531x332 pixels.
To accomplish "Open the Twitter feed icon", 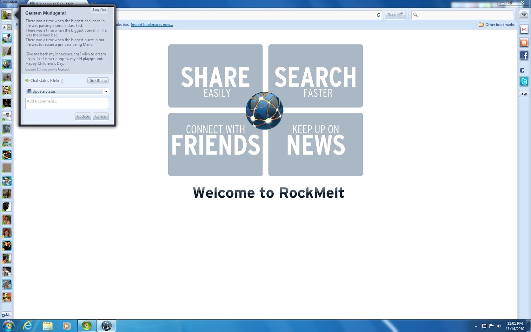I will click(x=524, y=81).
